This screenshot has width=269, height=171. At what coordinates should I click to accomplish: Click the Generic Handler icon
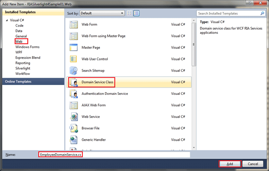click(73, 140)
